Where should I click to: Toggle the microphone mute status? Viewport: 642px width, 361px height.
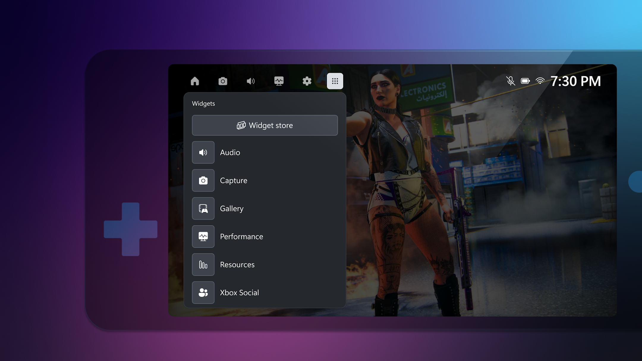[x=510, y=81]
